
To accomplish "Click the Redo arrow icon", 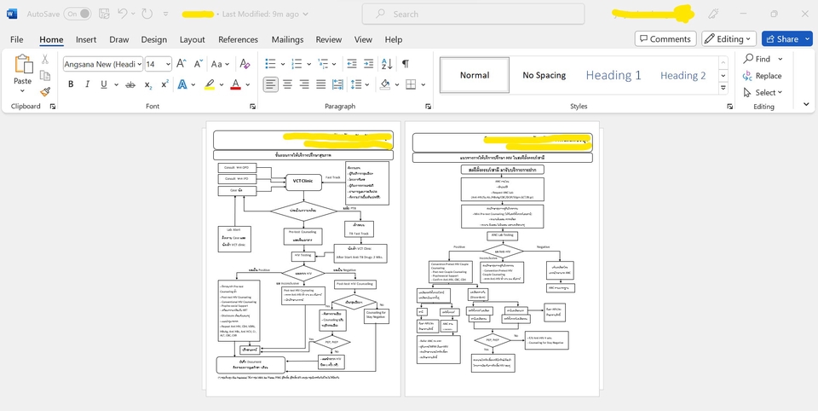I will point(147,14).
